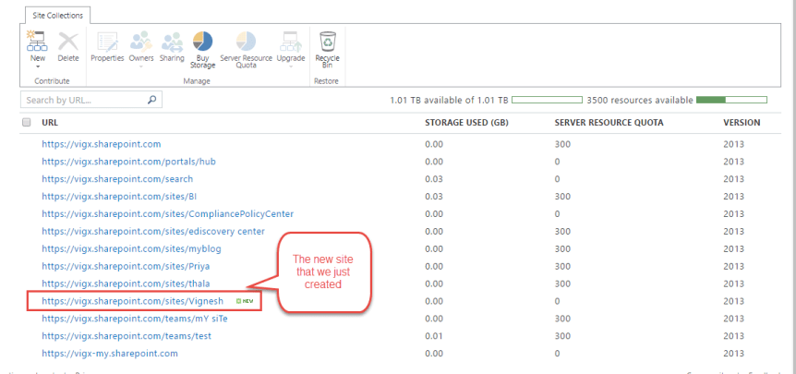Expand the Upgrade dropdown arrow
The image size is (796, 374).
pyautogui.click(x=289, y=66)
